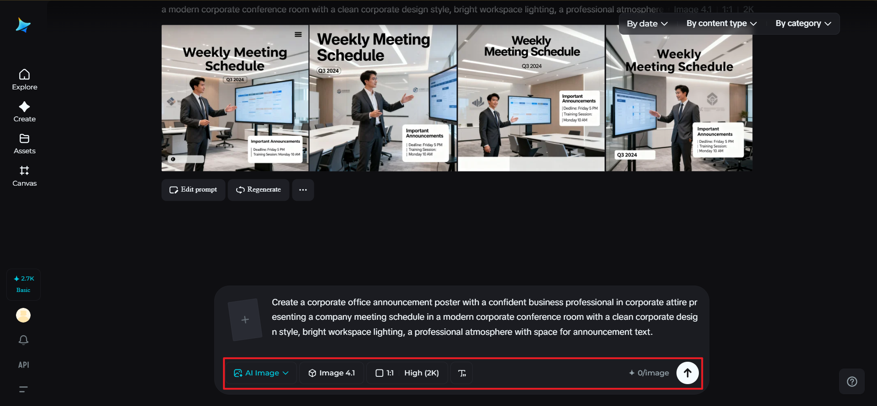Click the text settings icon in prompt toolbar

pyautogui.click(x=462, y=373)
